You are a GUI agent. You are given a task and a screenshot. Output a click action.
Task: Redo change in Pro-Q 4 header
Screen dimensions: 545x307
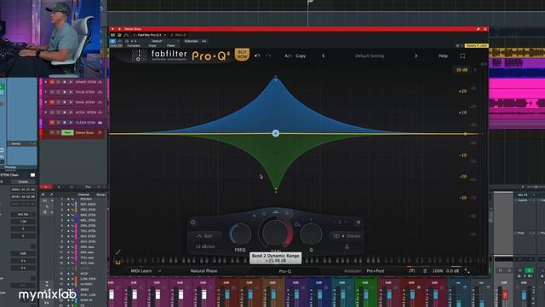[268, 55]
